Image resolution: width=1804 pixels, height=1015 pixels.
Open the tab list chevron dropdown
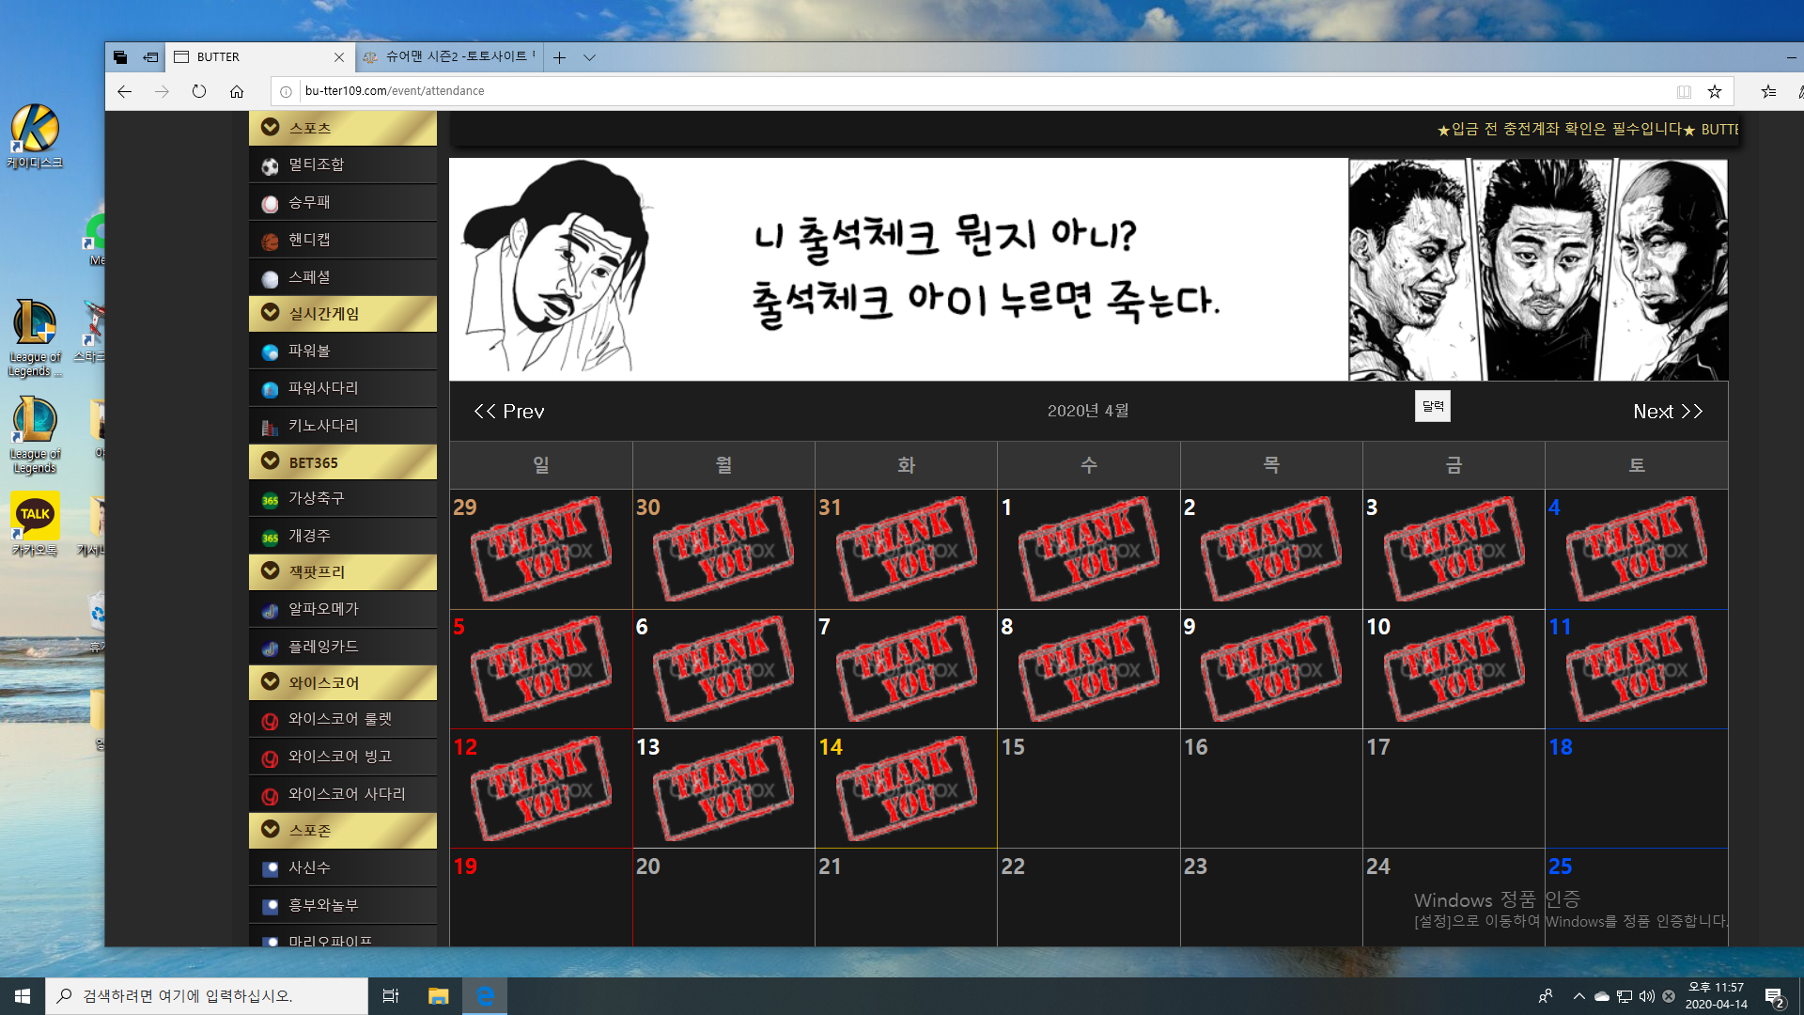coord(589,57)
